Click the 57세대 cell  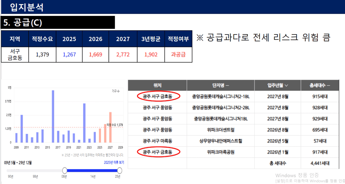320,141
